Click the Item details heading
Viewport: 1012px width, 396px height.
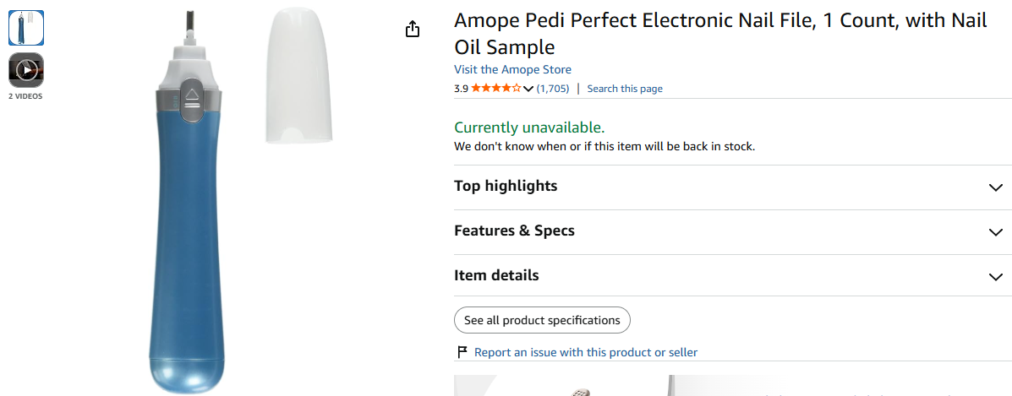tap(496, 275)
